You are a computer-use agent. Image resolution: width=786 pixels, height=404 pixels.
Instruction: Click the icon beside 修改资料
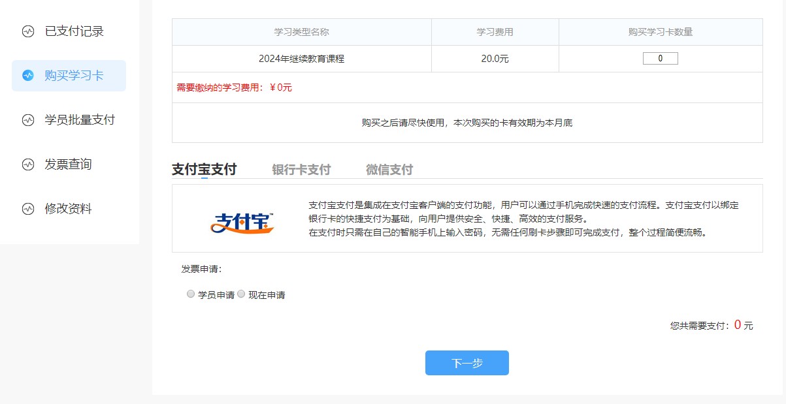(27, 209)
